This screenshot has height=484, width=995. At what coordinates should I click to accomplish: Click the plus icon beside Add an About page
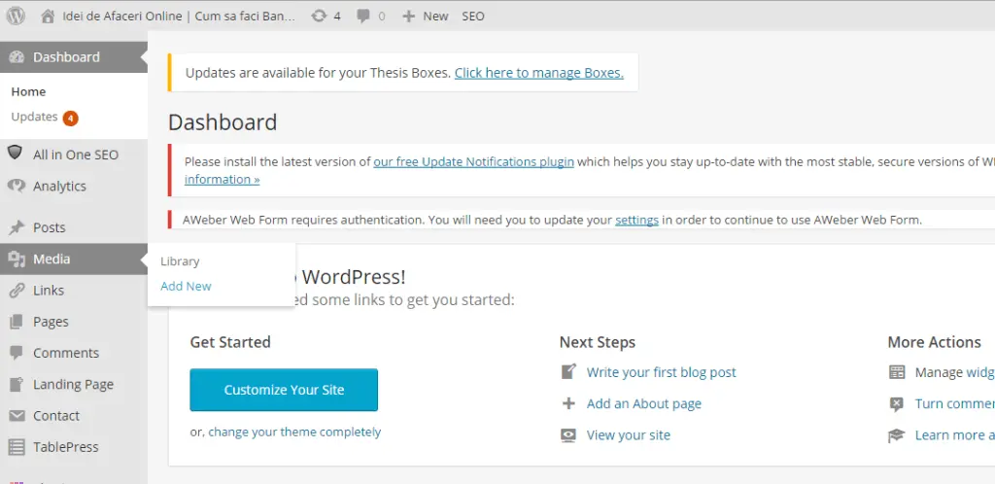568,403
